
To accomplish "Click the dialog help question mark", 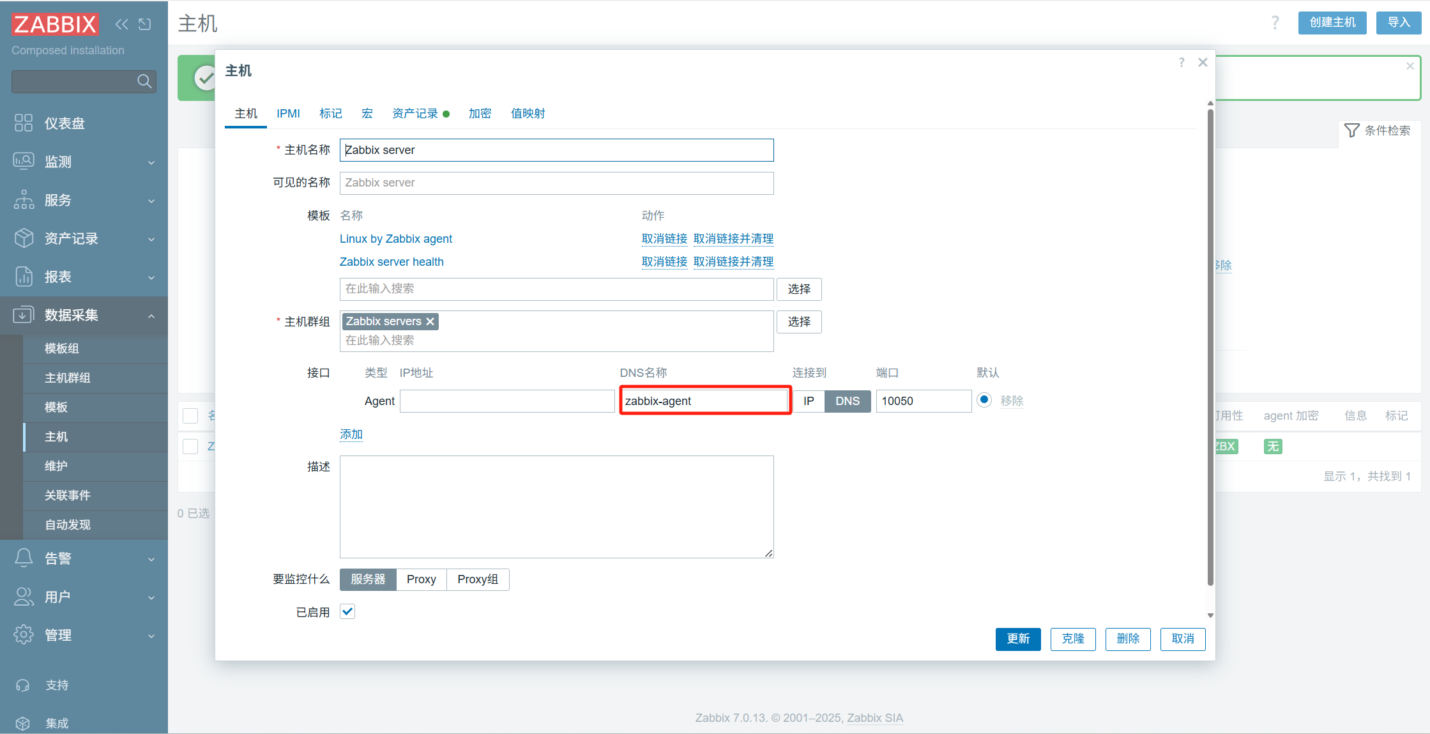I will point(1182,62).
